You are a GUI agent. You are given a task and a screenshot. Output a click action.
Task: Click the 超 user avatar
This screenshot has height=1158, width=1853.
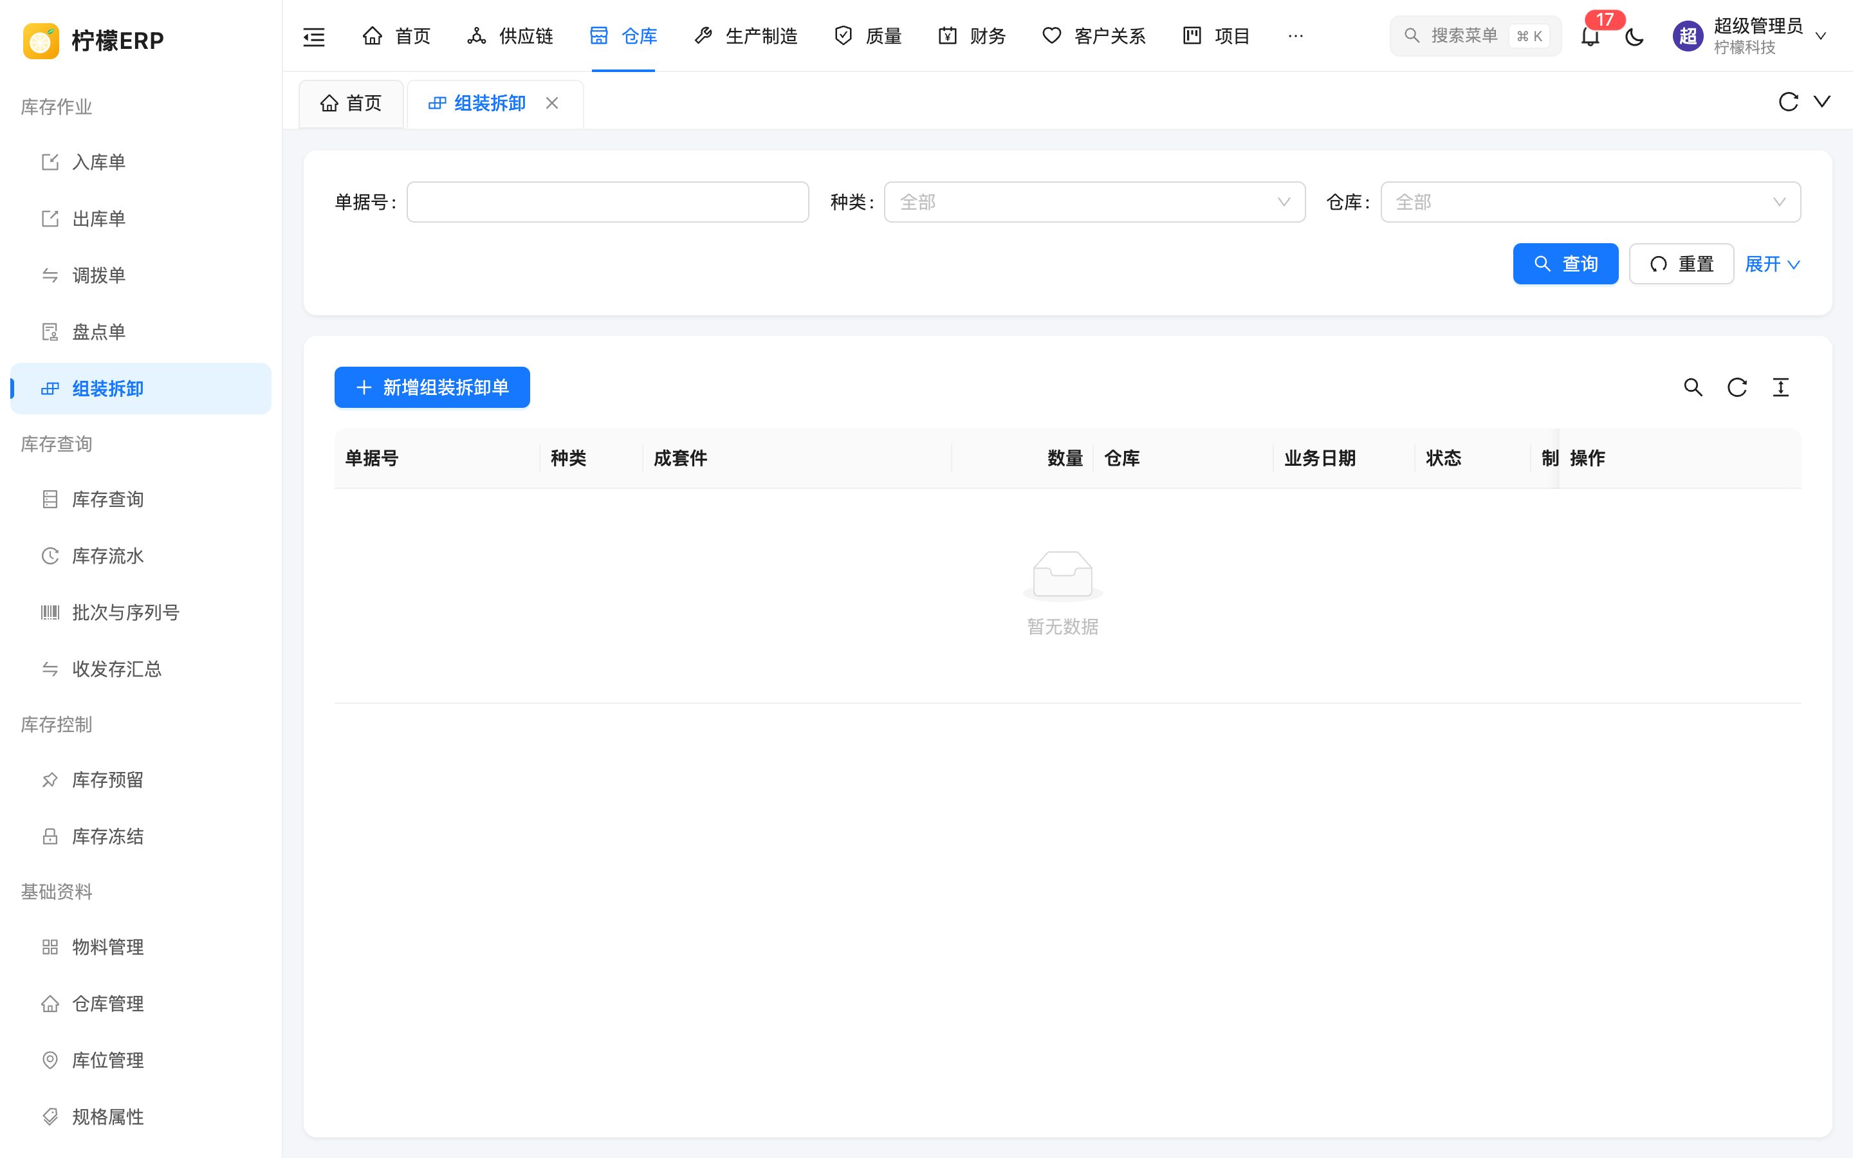point(1688,36)
